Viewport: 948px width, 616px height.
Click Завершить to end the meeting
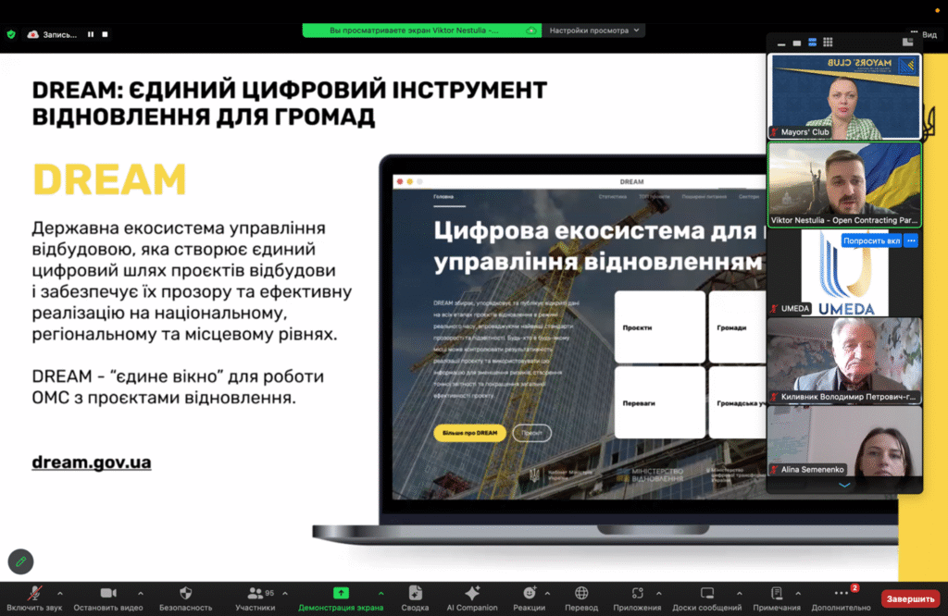click(910, 598)
